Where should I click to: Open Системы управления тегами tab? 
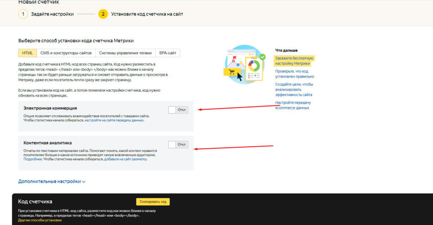pos(125,53)
